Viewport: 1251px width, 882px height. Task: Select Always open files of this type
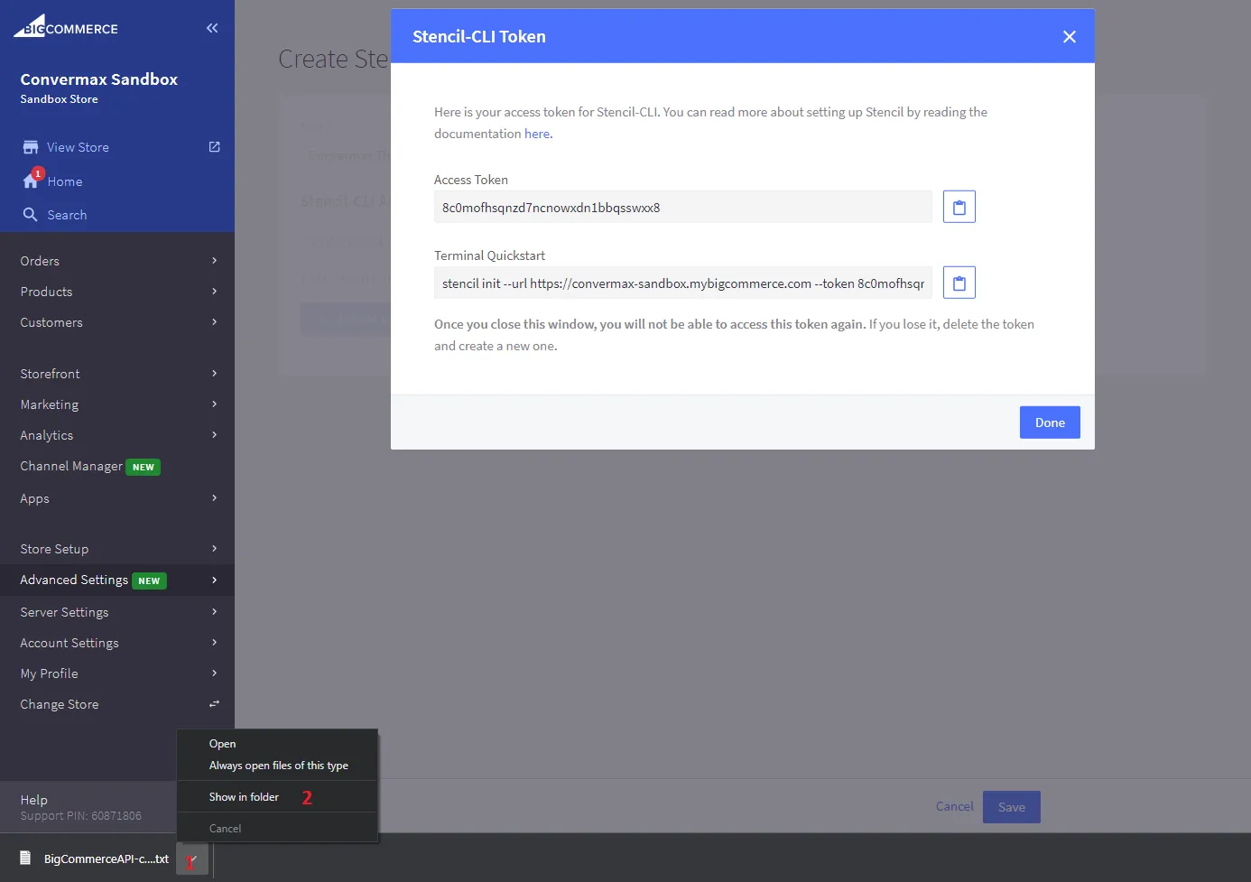point(278,766)
